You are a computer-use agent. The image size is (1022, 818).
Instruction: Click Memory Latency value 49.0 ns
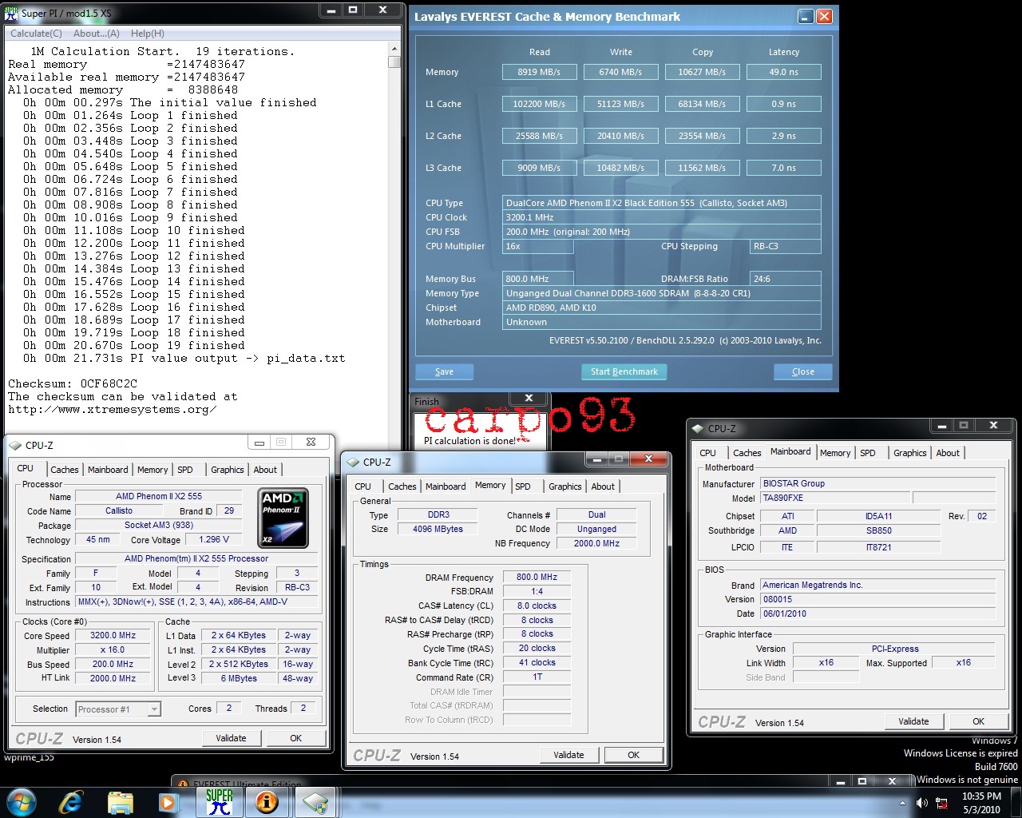click(784, 72)
